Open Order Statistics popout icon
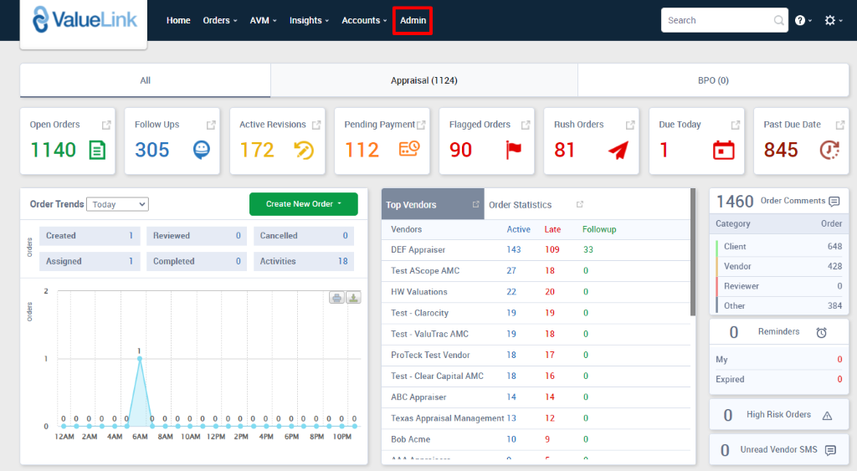This screenshot has height=471, width=857. pos(580,204)
